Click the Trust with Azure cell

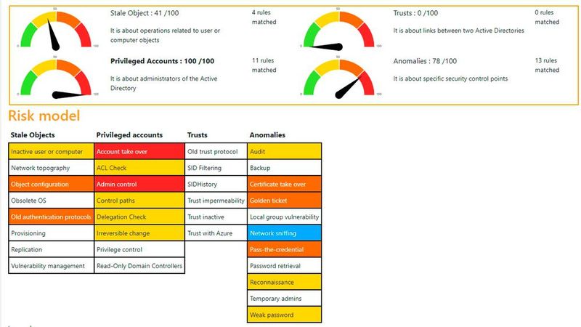click(216, 233)
